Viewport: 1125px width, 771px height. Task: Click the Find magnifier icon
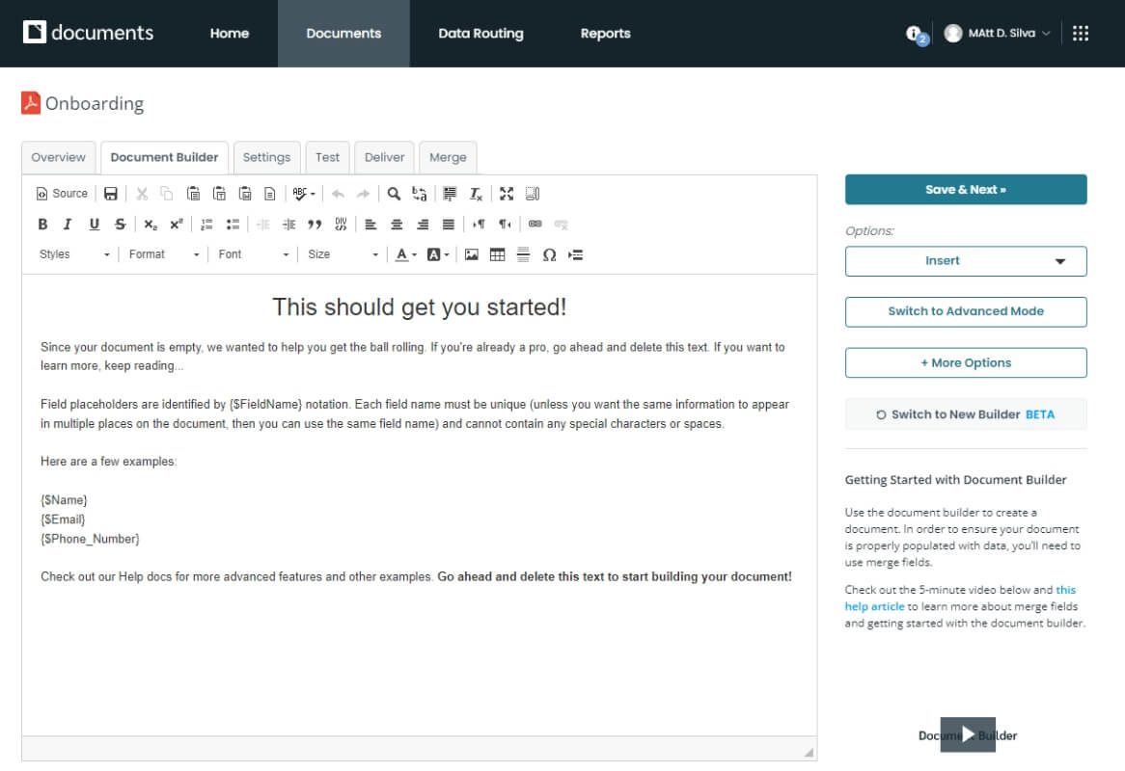pyautogui.click(x=394, y=193)
